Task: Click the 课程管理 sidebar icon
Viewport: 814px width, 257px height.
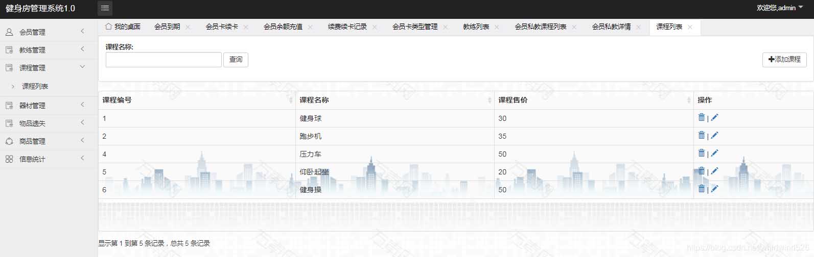Action: point(9,67)
